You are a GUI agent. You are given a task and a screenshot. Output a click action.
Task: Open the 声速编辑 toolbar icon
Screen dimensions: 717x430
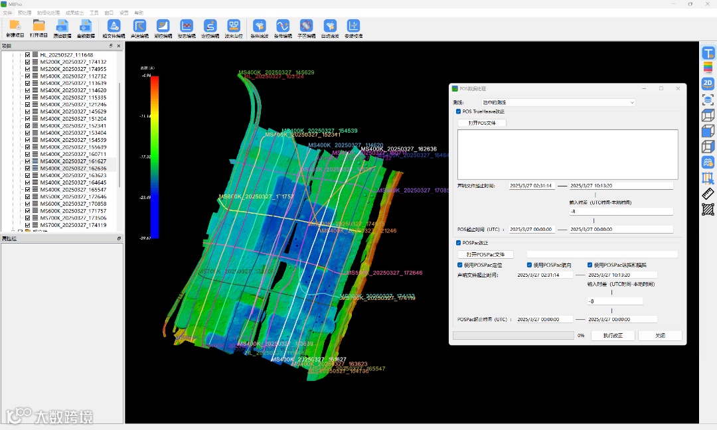click(139, 29)
